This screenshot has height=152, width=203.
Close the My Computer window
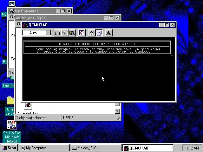tap(69, 11)
